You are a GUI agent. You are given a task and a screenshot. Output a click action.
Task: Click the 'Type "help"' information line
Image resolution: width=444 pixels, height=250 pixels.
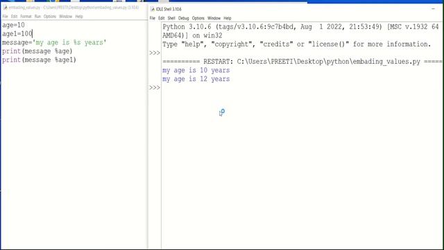(x=296, y=44)
